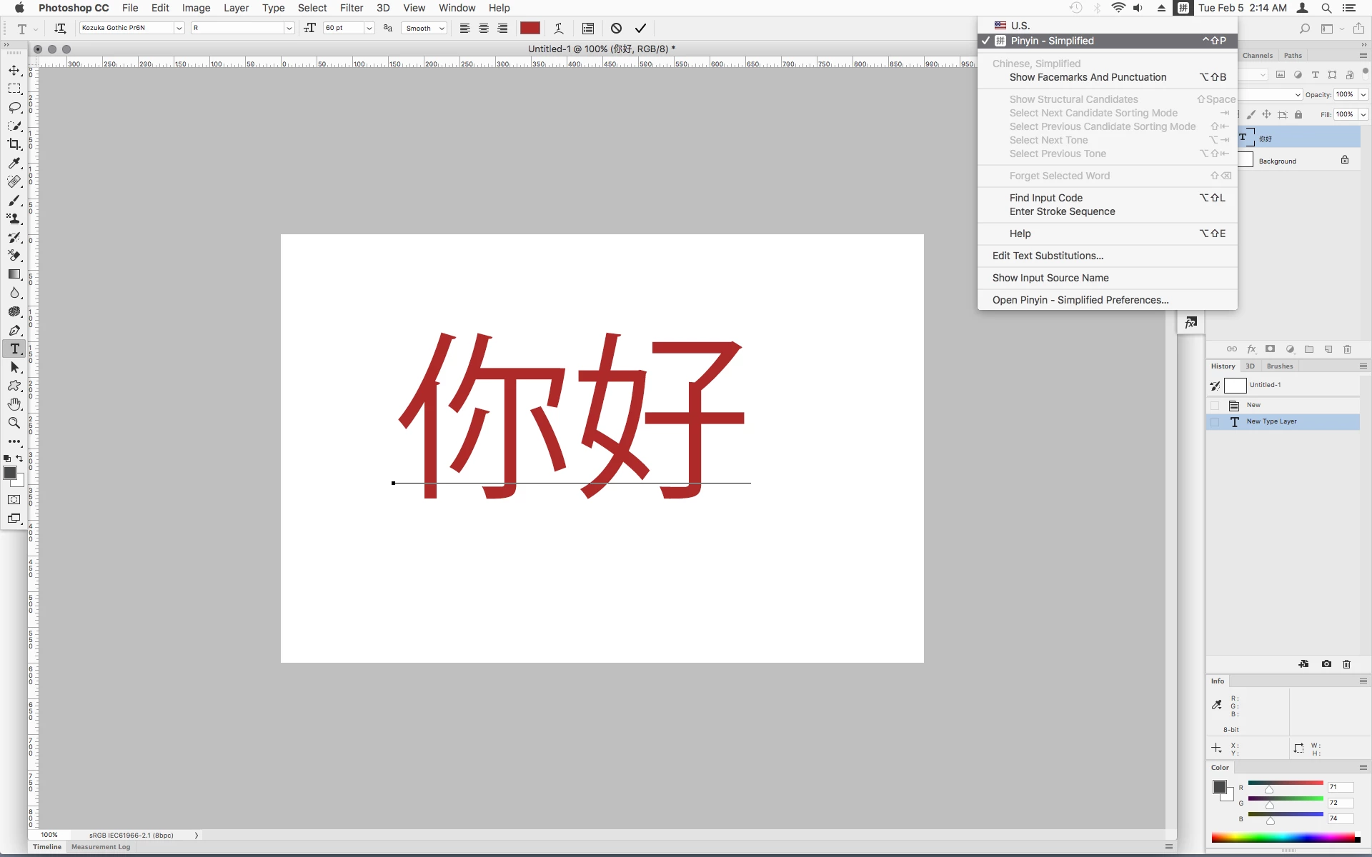Open Pinyin - Simplified Preferences
The width and height of the screenshot is (1372, 857).
pos(1080,300)
